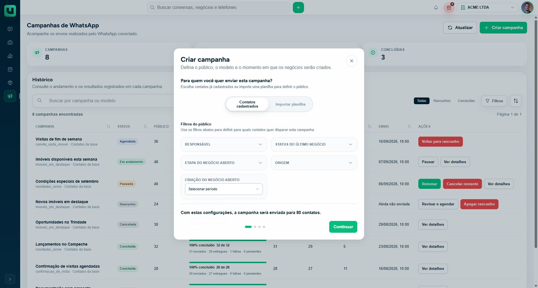
Task: Click the Atualizar button
Action: tap(460, 27)
